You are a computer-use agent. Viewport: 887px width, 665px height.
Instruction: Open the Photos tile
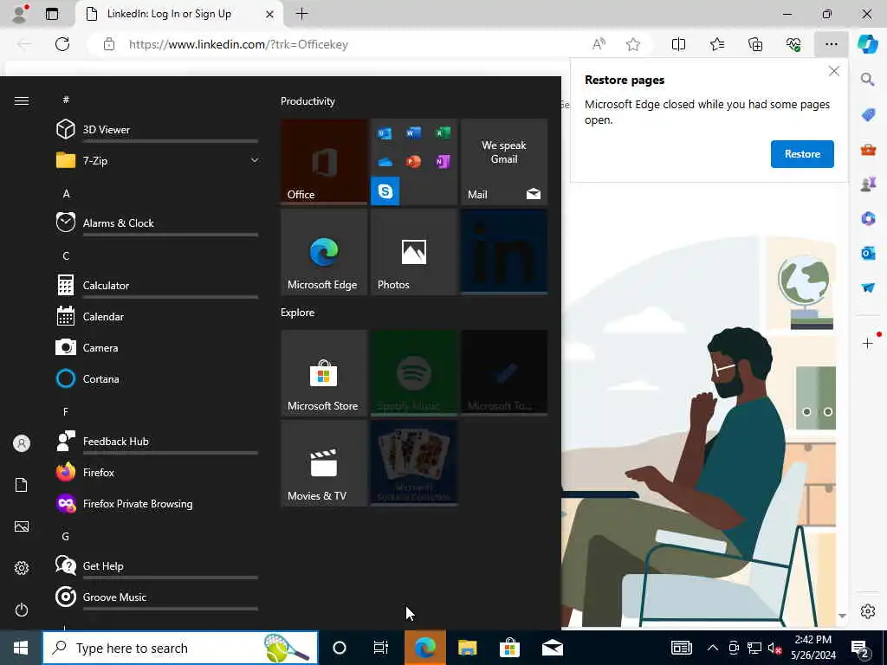(x=414, y=252)
